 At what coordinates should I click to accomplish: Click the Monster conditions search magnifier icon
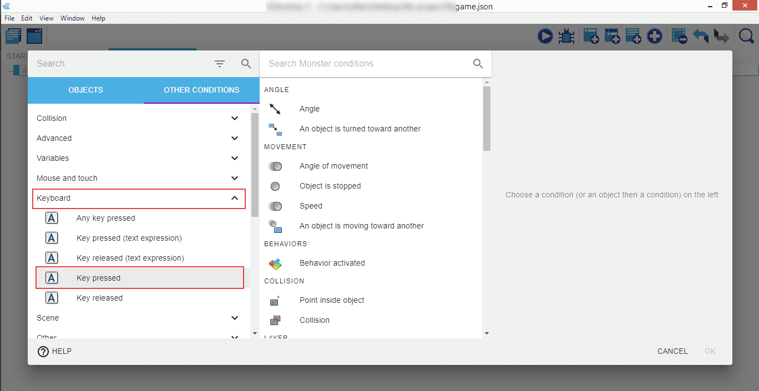pos(478,64)
